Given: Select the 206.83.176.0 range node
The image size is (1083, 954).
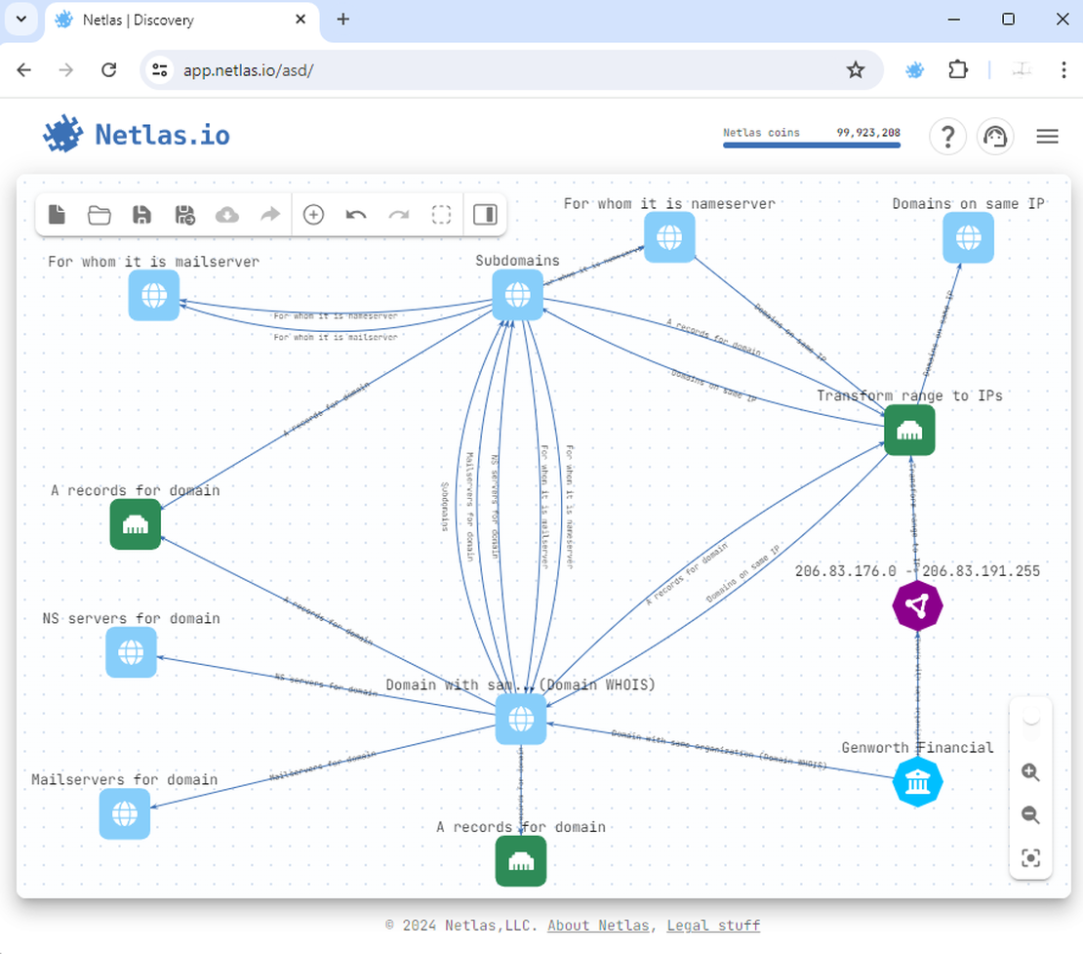Looking at the screenshot, I should [x=917, y=605].
